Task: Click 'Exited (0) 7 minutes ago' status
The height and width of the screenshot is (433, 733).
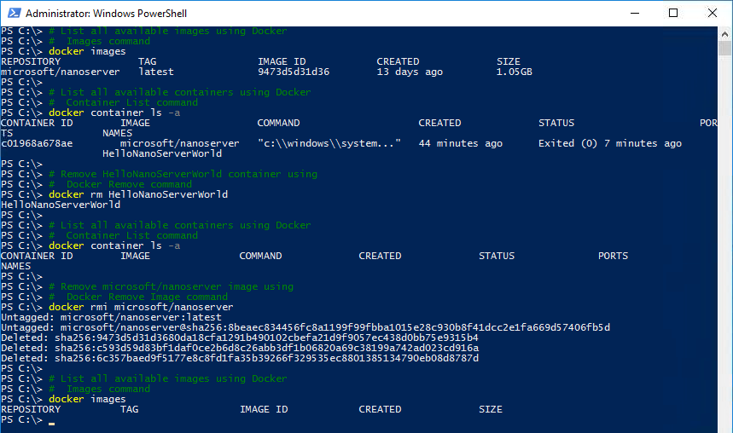Action: [x=609, y=143]
